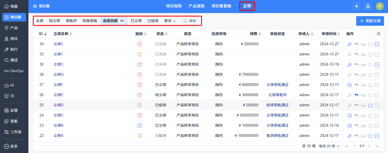Click the plus quick-create icon in header
The image size is (388, 153).
pos(356,6)
